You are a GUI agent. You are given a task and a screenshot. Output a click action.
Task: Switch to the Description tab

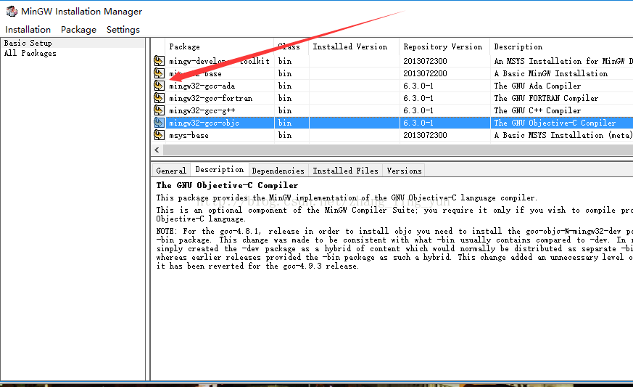[x=220, y=169]
